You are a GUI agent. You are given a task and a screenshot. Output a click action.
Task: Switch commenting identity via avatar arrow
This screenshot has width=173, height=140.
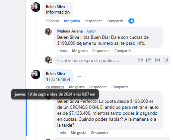(51, 62)
